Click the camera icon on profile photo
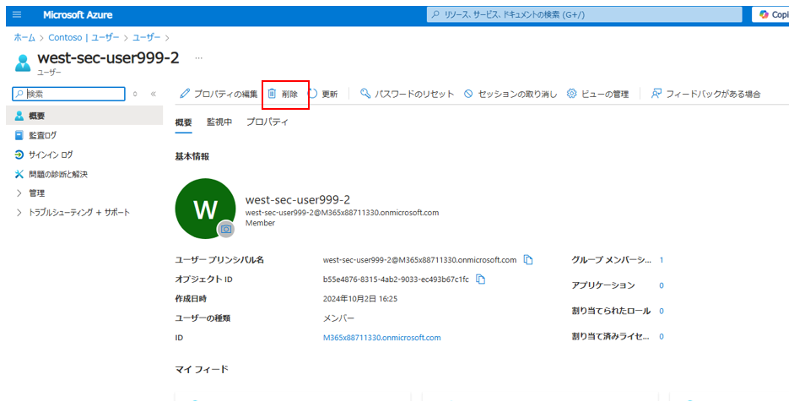Image resolution: width=794 pixels, height=407 pixels. (x=226, y=229)
